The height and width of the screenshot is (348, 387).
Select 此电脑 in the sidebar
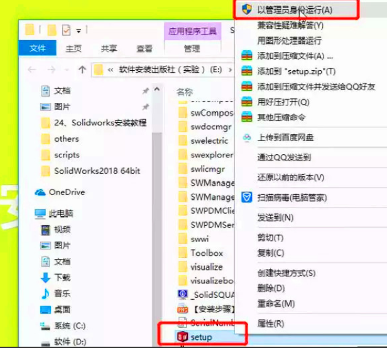54,213
